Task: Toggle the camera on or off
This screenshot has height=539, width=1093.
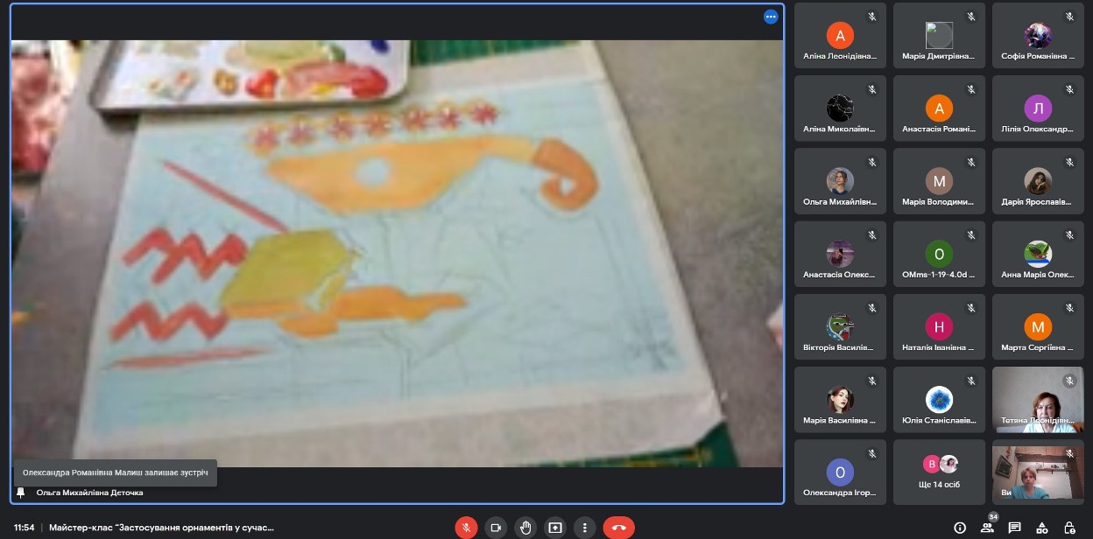Action: [x=496, y=528]
